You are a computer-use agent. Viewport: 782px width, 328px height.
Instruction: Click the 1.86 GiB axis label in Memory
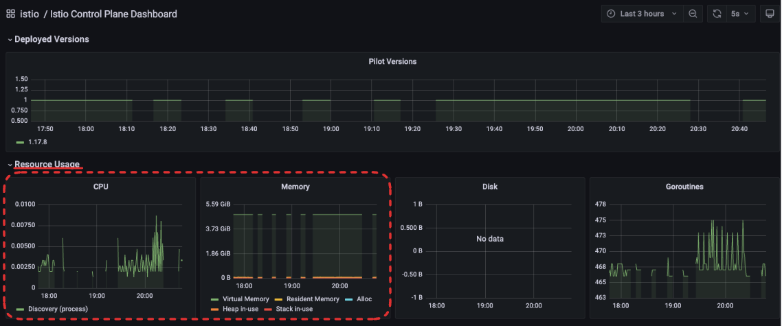tap(219, 253)
